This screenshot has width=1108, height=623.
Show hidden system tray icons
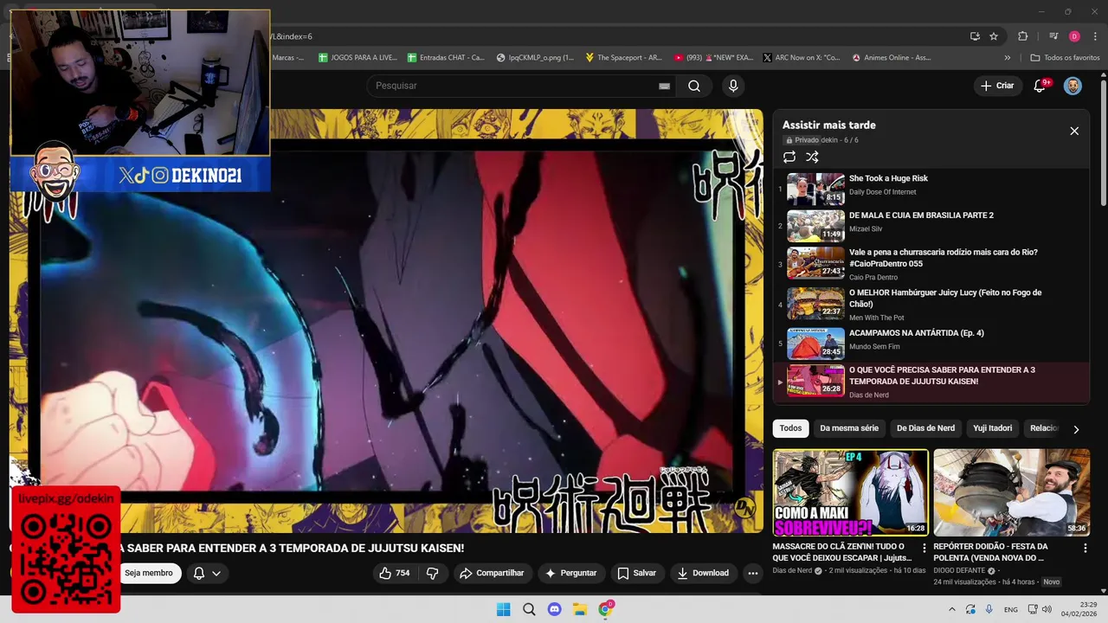(x=952, y=609)
